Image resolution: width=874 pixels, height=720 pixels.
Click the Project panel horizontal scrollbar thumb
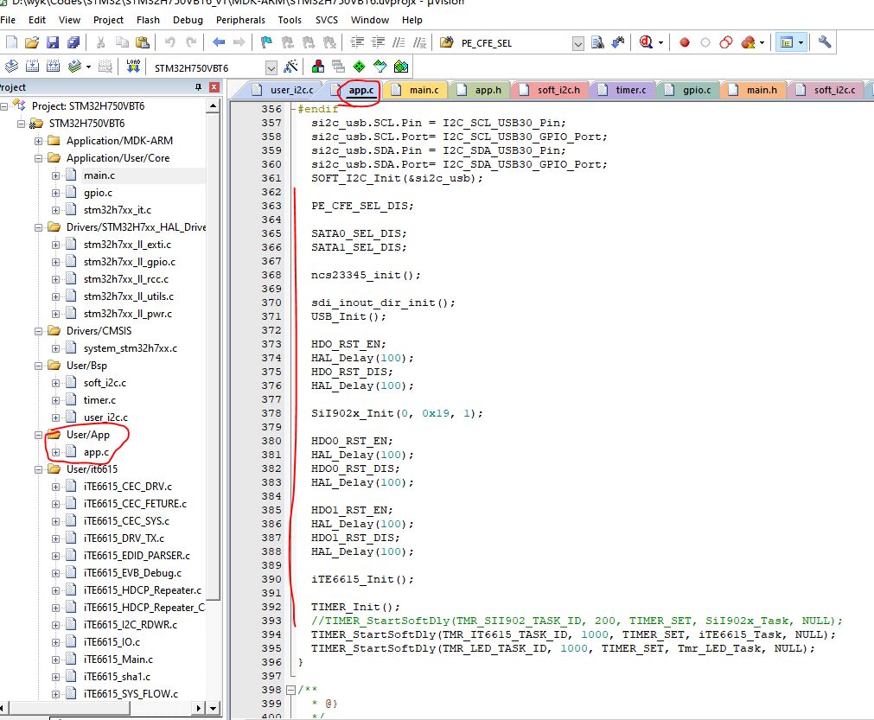tap(70, 708)
